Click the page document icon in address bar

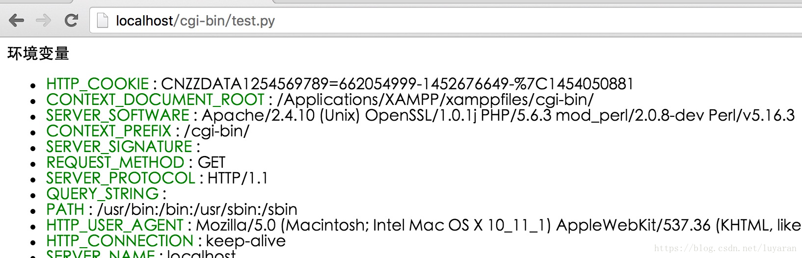102,21
